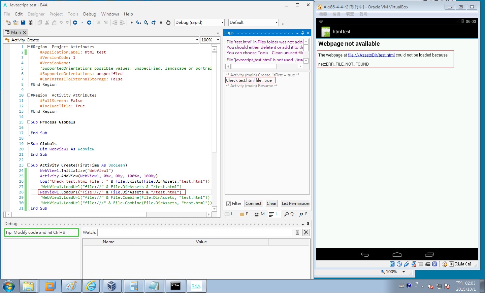Toggle the Filter checkbox in Logs
The height and width of the screenshot is (293, 485).
click(229, 204)
